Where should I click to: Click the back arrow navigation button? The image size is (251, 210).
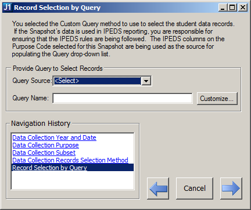click(158, 189)
